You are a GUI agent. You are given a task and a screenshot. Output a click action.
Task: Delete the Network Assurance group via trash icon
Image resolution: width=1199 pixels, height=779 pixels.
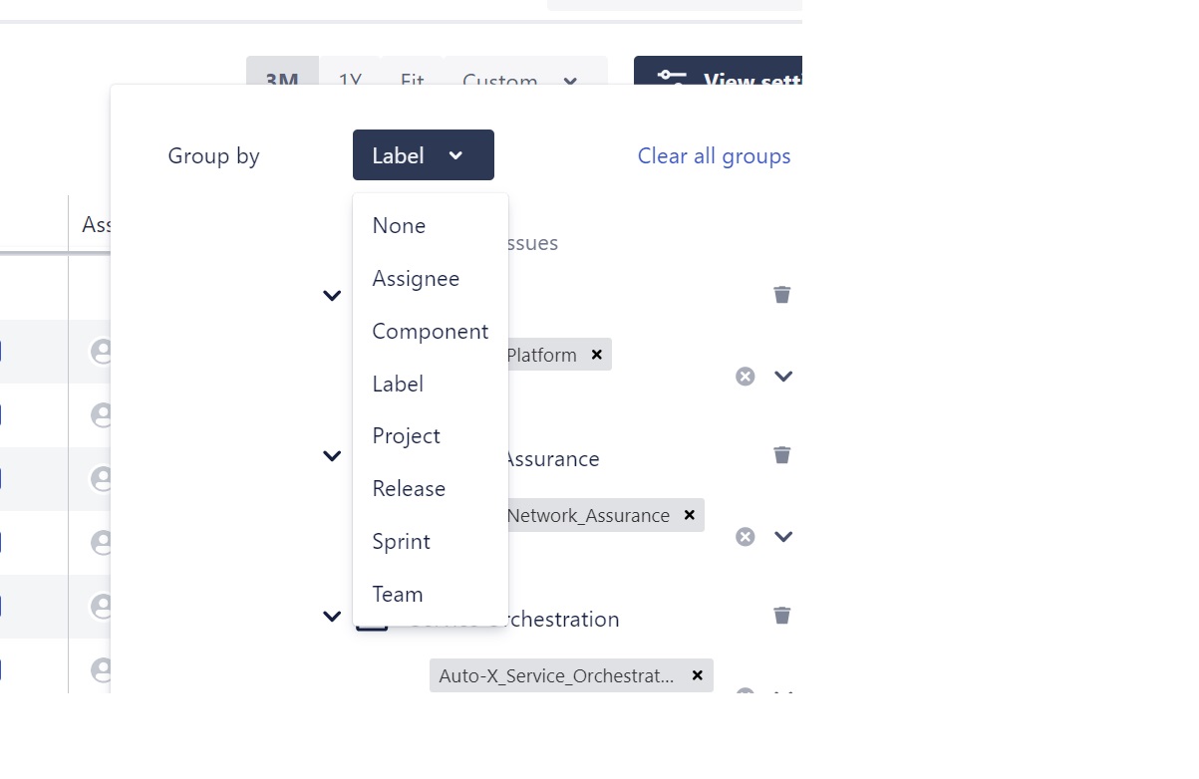(781, 454)
